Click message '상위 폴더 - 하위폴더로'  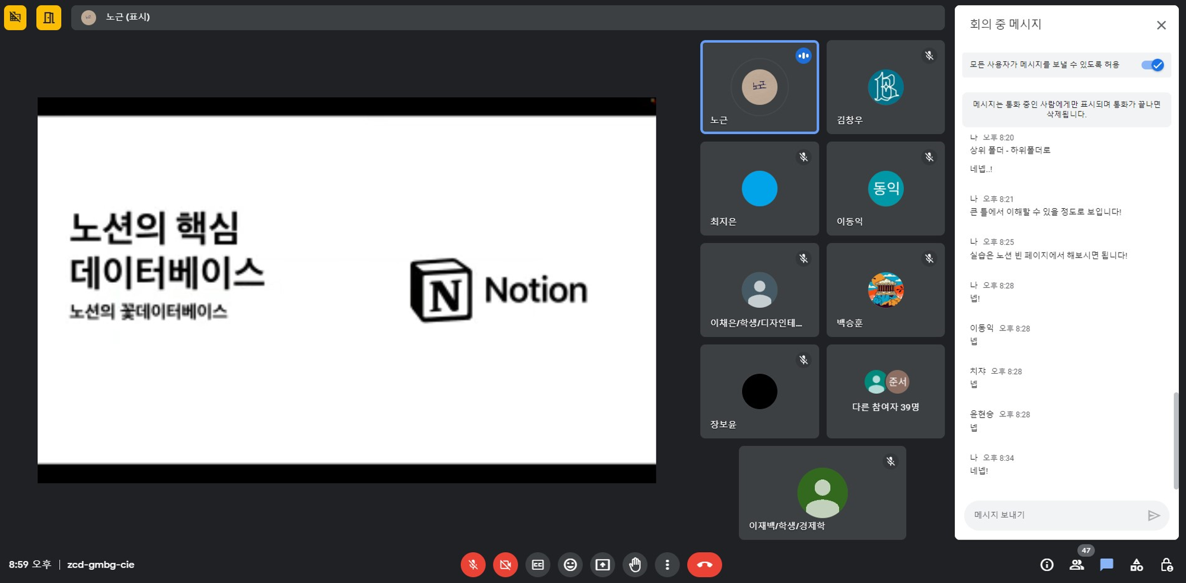coord(1010,151)
